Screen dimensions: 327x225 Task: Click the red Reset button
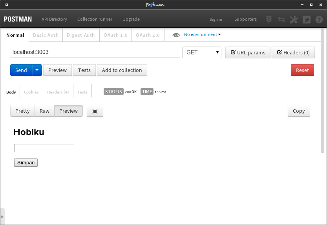[302, 70]
